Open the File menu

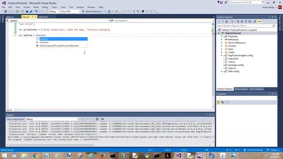(x=4, y=7)
